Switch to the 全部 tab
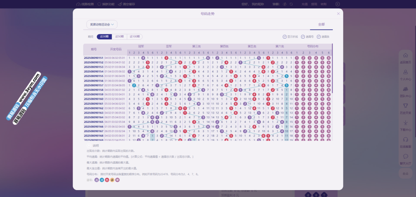Screen dimensions: 416x197 point(321,24)
